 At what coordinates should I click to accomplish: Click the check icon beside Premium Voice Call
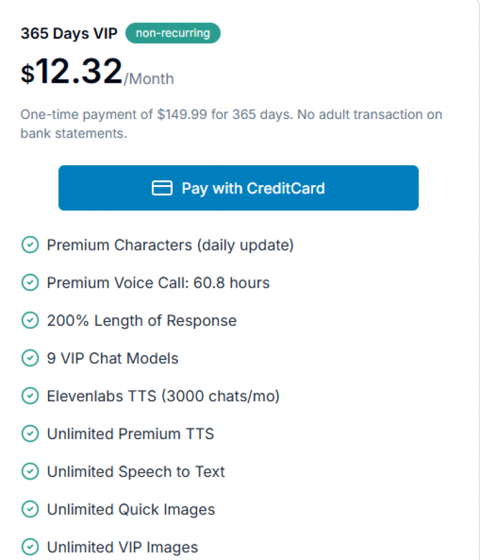point(29,283)
